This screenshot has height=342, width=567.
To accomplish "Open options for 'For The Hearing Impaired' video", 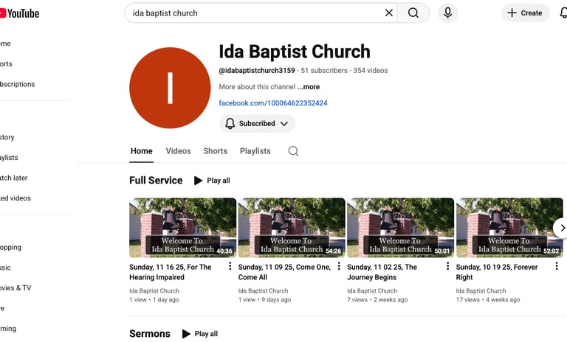I will [230, 267].
